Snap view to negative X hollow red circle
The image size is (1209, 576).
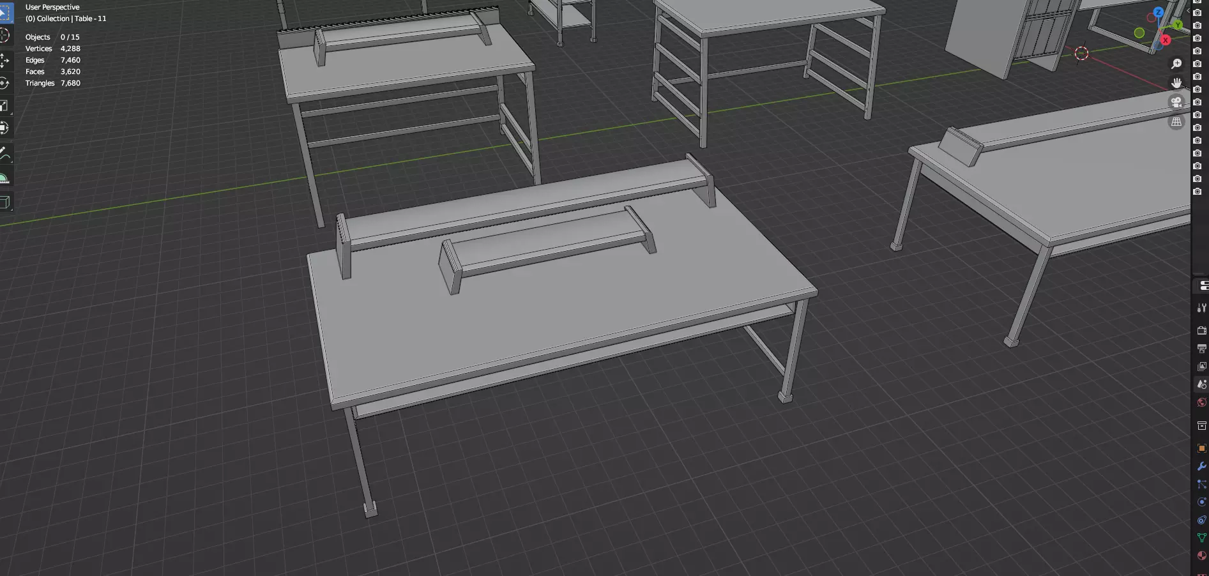1152,18
